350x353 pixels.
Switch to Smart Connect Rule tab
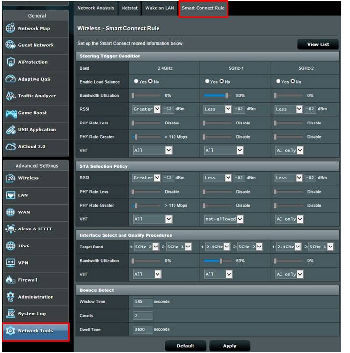(203, 9)
